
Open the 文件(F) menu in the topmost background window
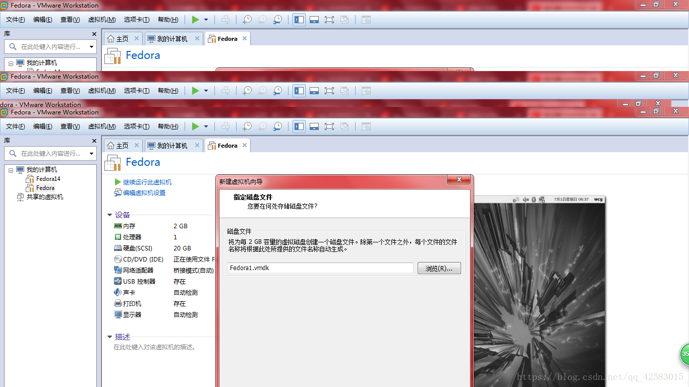coord(16,20)
